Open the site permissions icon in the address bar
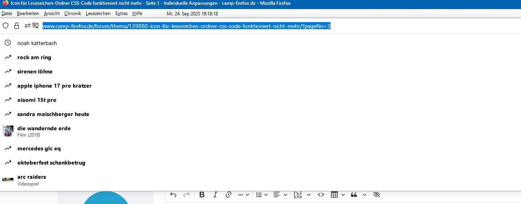The height and width of the screenshot is (204, 521). click(x=27, y=26)
